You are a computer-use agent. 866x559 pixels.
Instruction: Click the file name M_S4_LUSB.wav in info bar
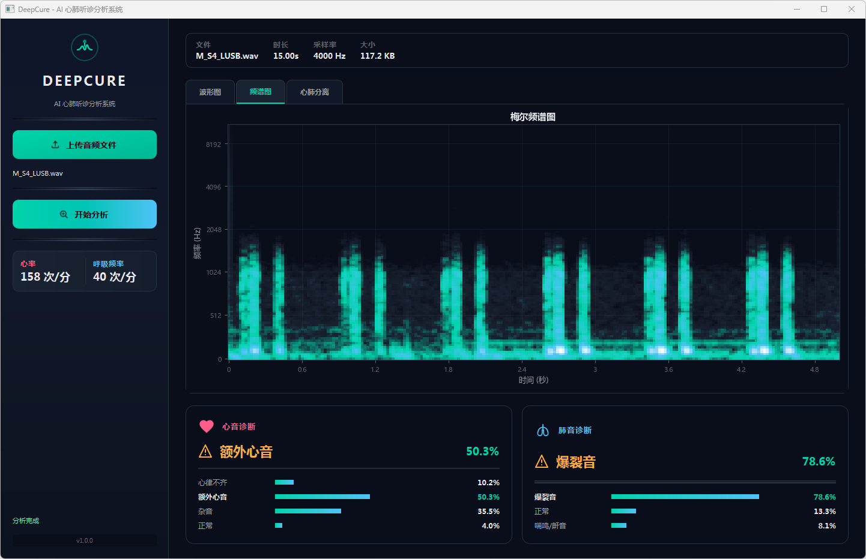click(x=227, y=56)
